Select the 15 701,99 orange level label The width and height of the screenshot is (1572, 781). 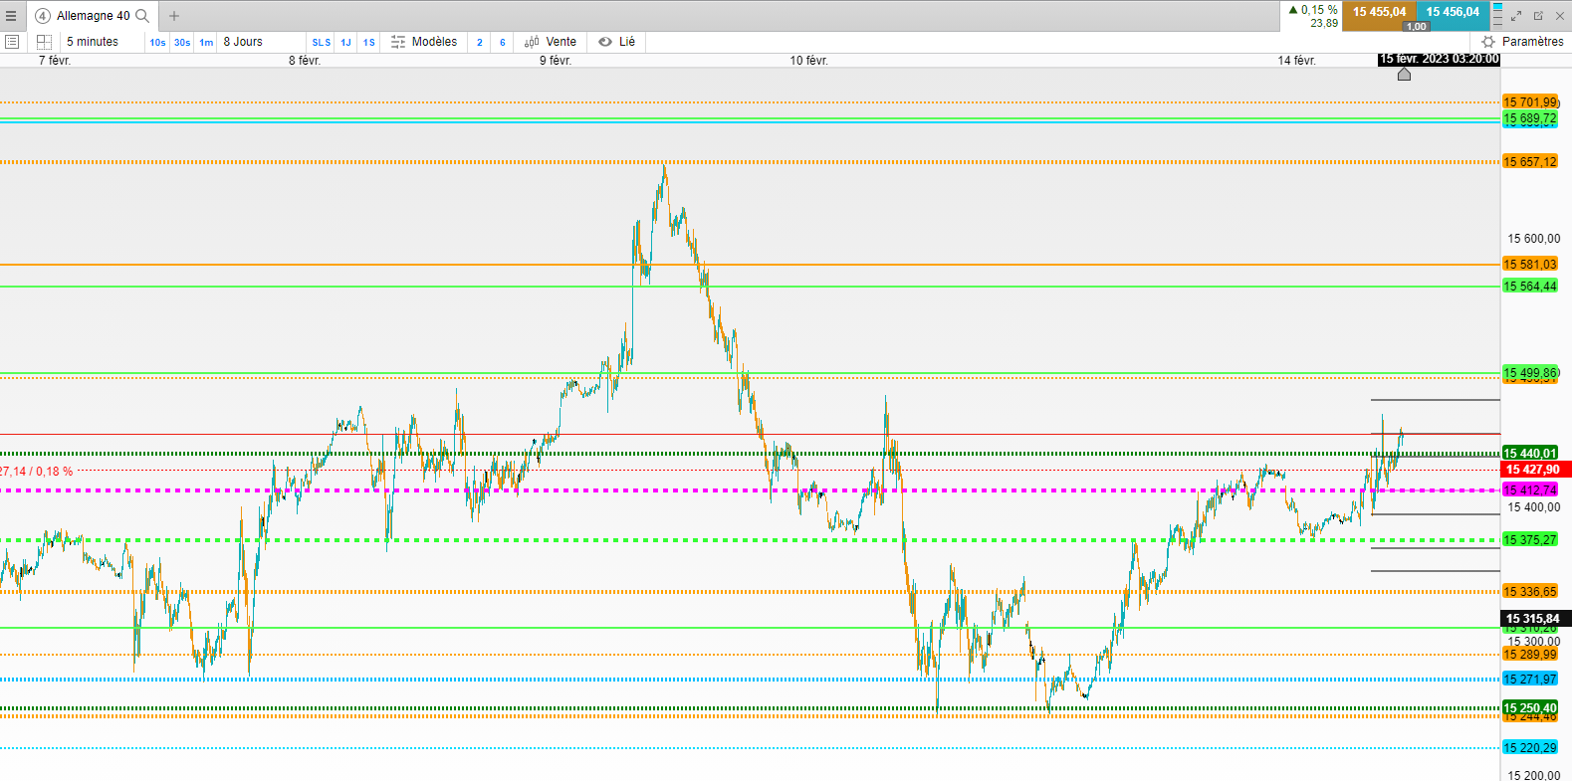click(1530, 102)
